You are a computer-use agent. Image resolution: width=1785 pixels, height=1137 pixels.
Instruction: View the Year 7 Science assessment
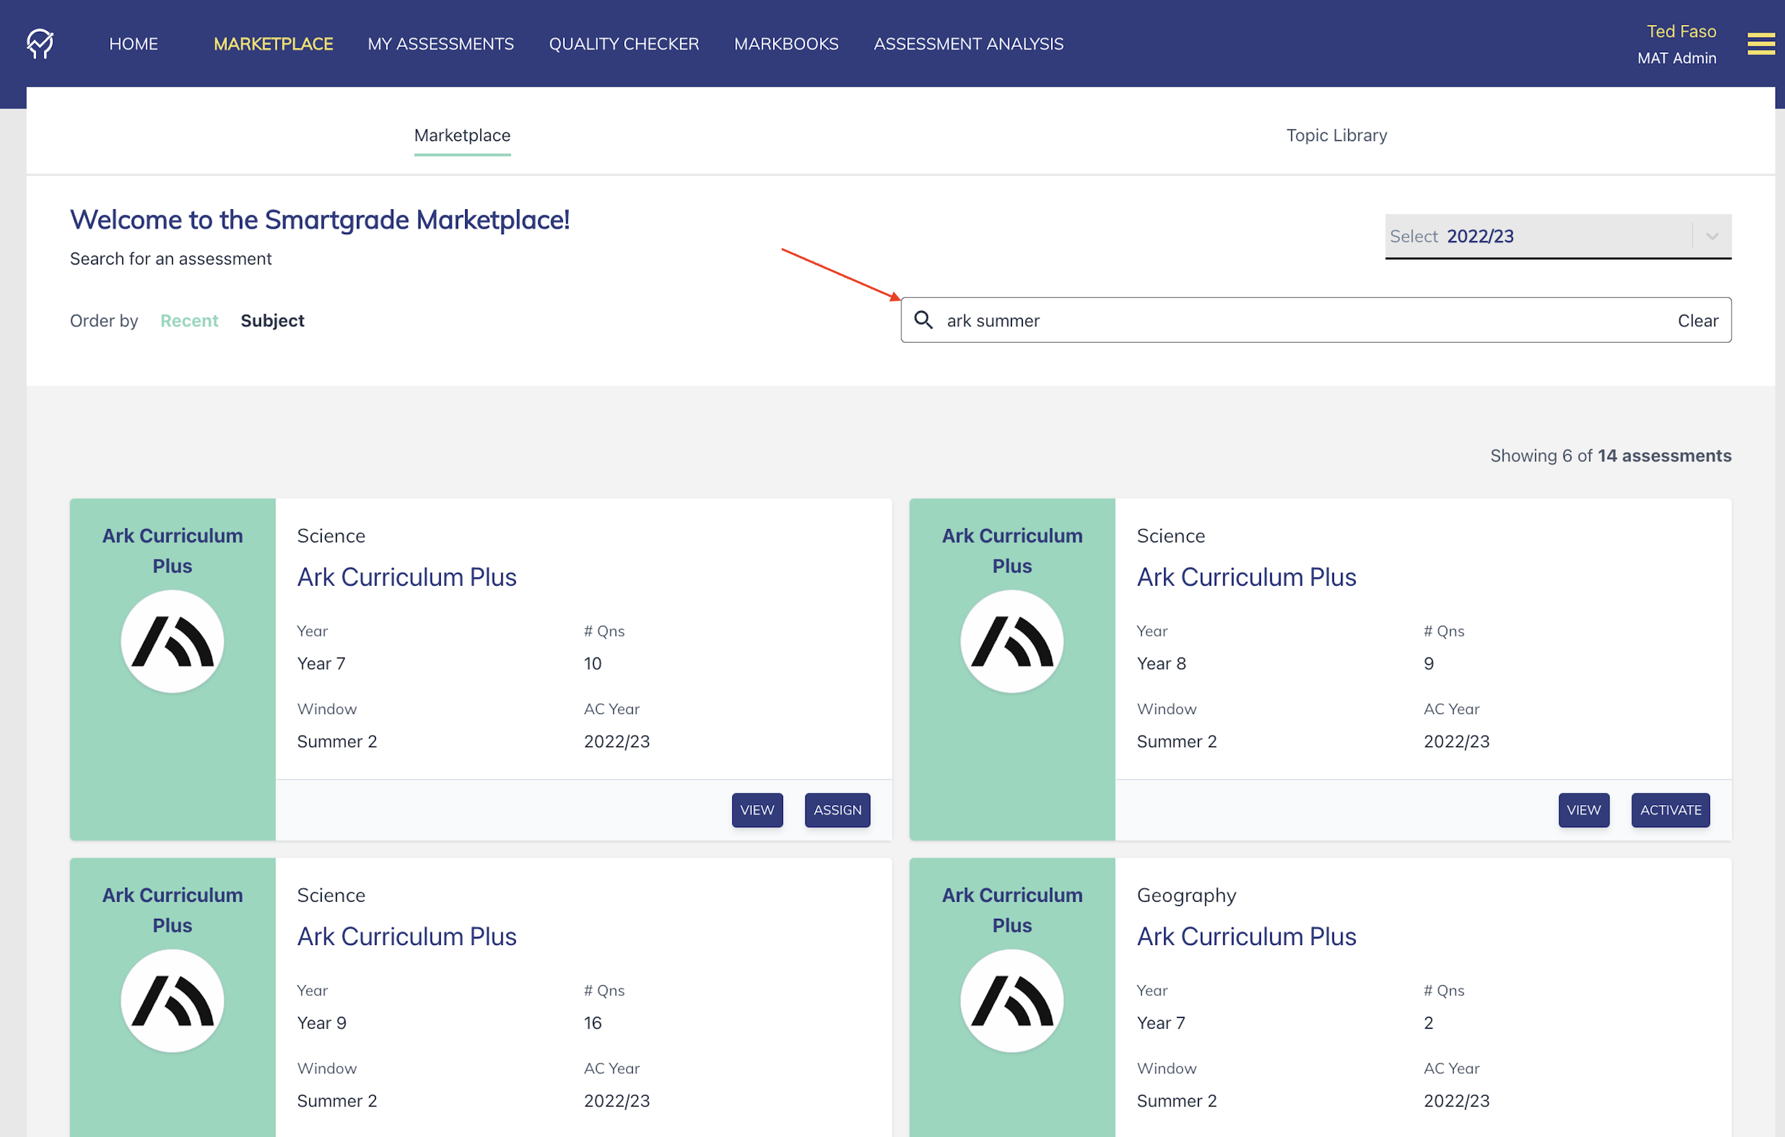click(x=757, y=810)
